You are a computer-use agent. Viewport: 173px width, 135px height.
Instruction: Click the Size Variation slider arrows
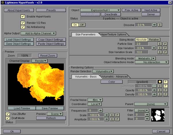coord(154,48)
